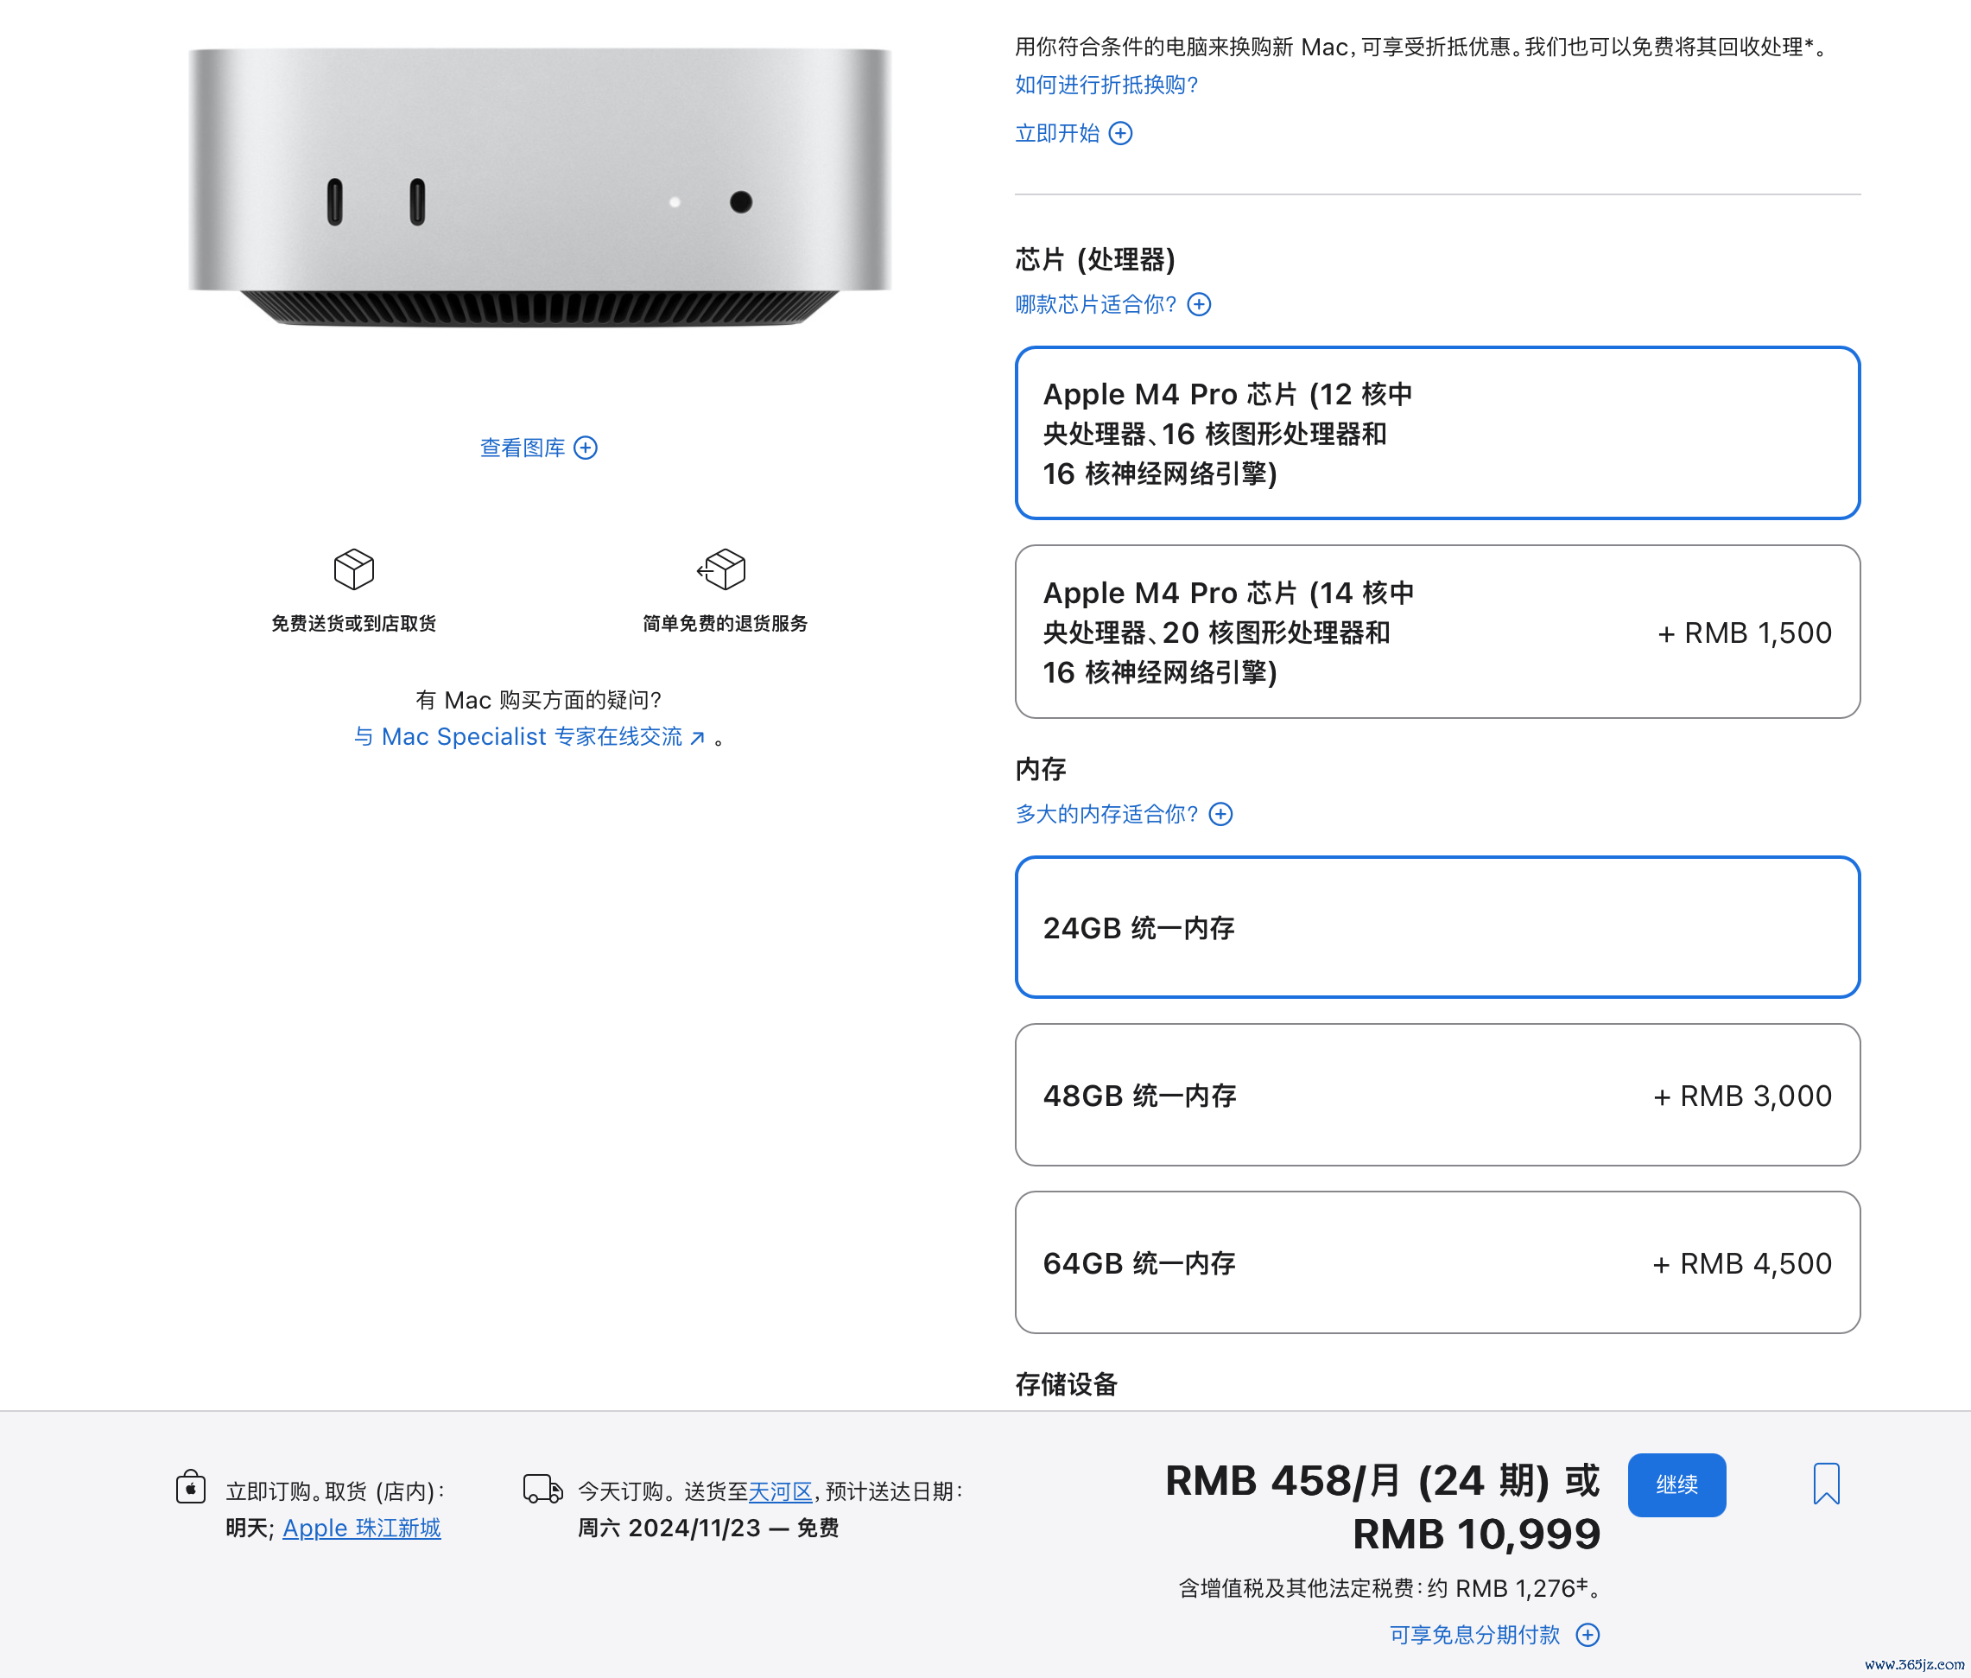1971x1678 pixels.
Task: Click the plus icon beside 立即开始
Action: (1121, 133)
